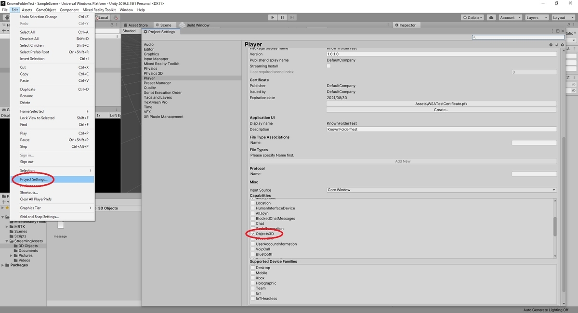Open Project Settings from Edit menu

(x=53, y=180)
